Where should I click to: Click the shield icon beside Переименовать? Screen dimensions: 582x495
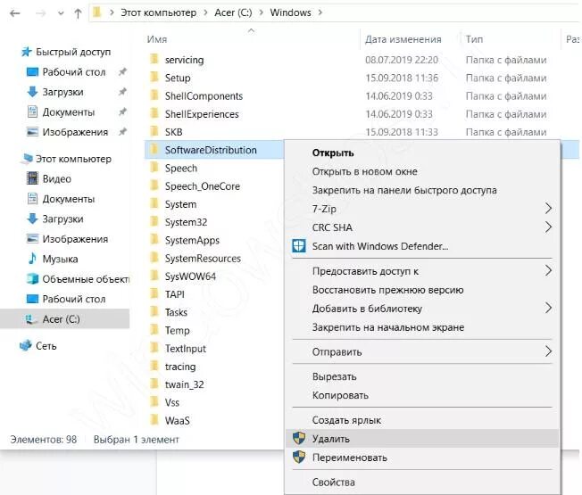[299, 458]
